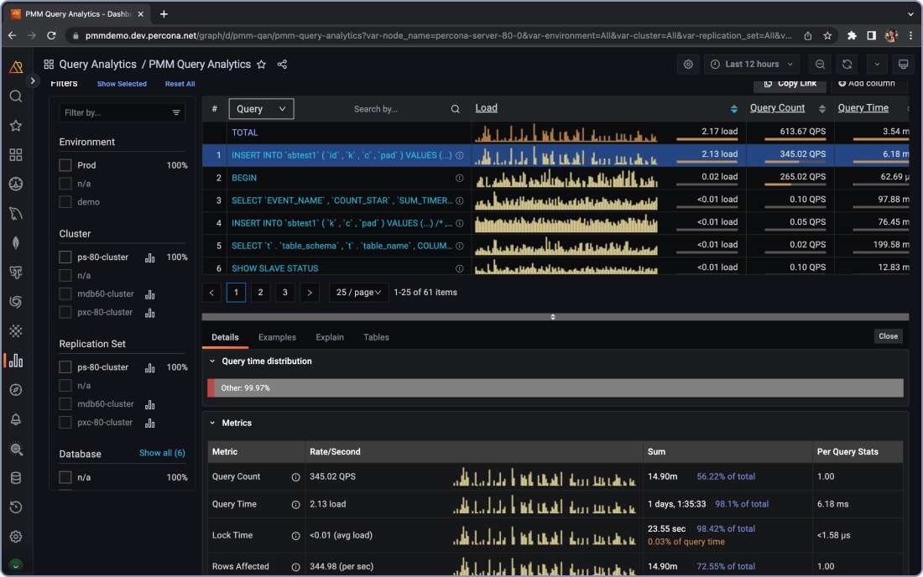This screenshot has height=577, width=923.
Task: Click the search magnifier icon in sidebar
Action: pyautogui.click(x=17, y=96)
